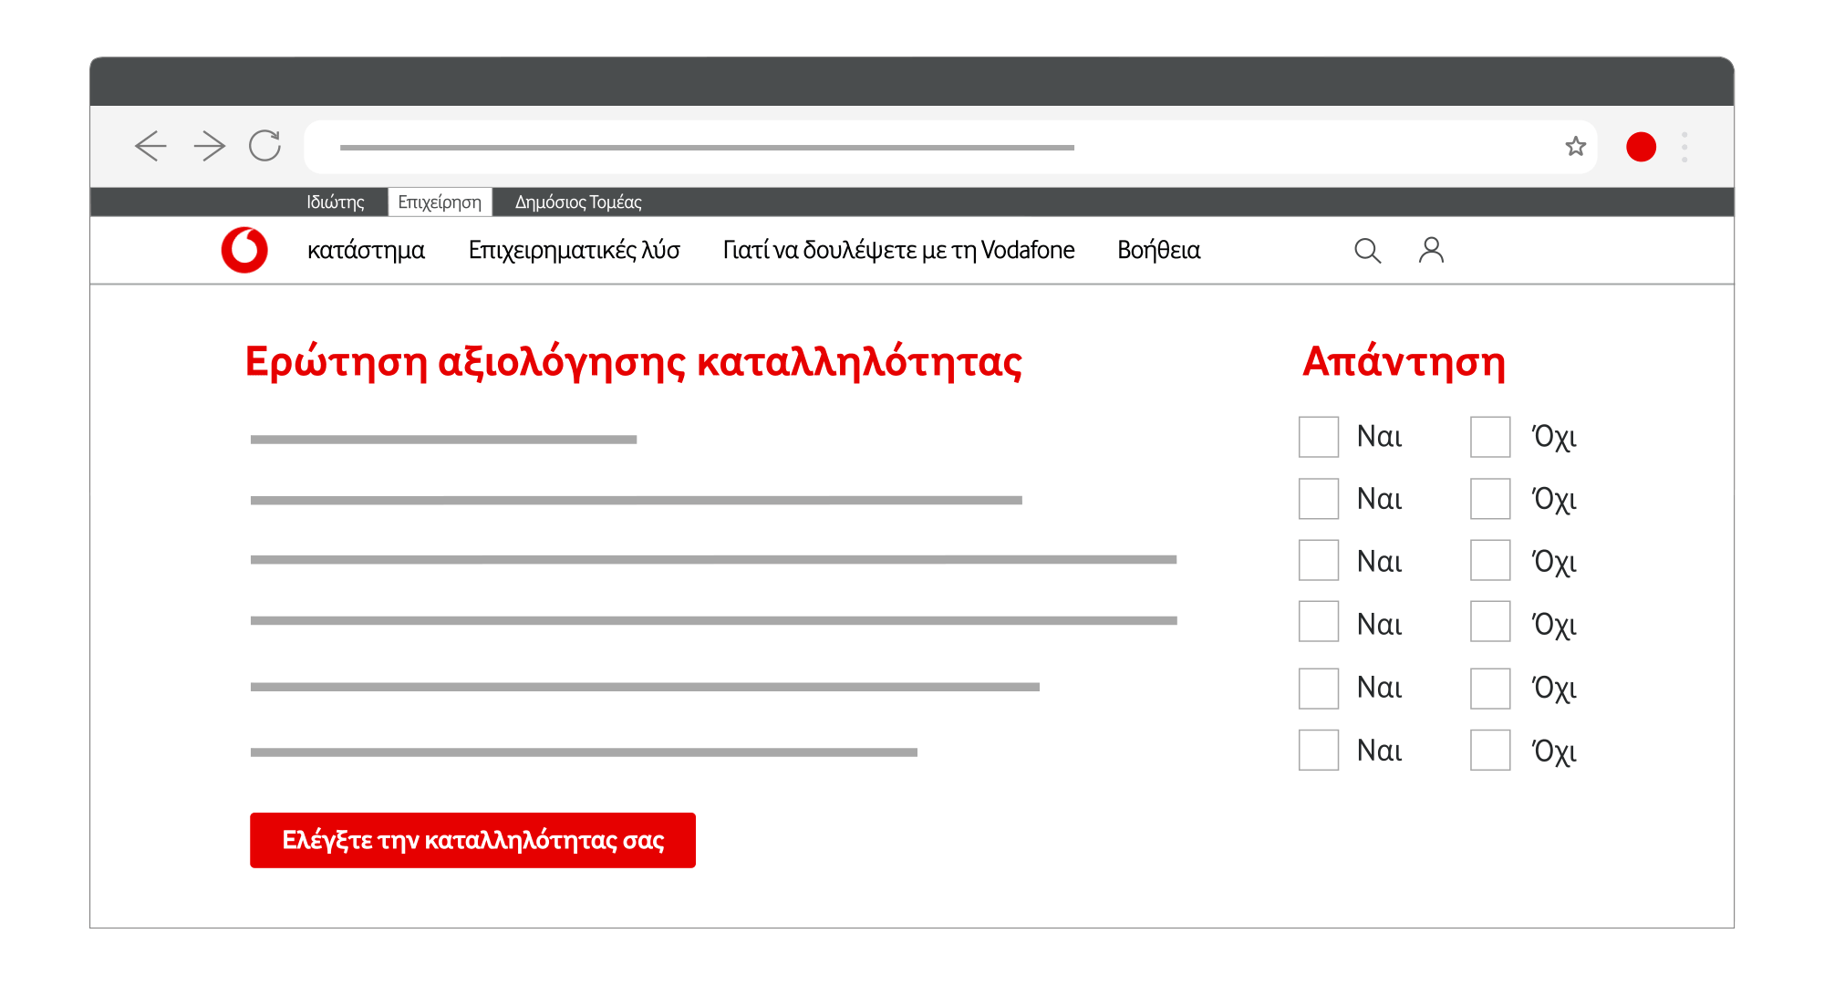Click the Vodafone logo
This screenshot has width=1824, height=985.
(244, 250)
